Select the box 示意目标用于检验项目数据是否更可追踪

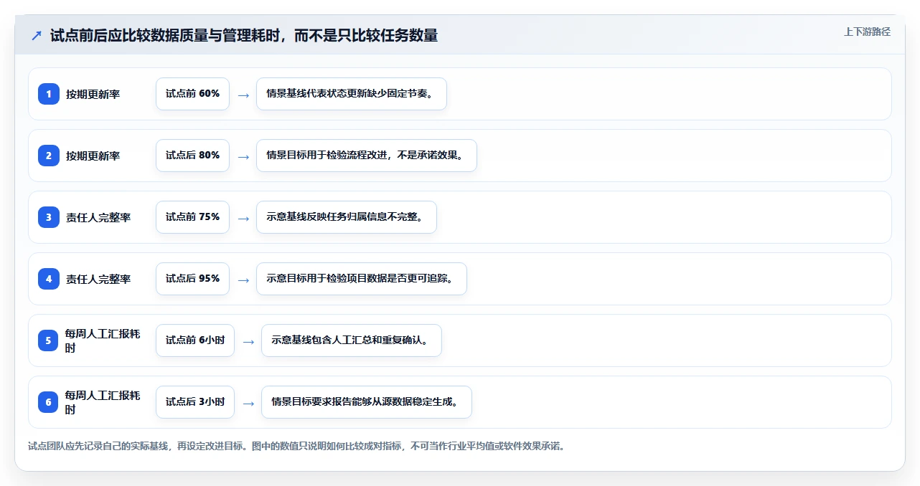362,279
